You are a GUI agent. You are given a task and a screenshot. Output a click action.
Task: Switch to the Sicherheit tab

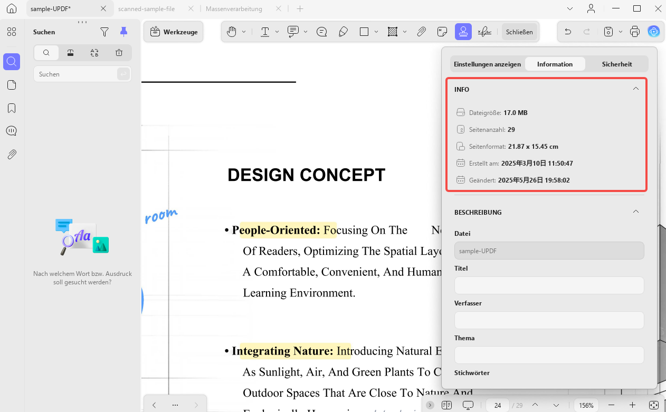pos(617,64)
